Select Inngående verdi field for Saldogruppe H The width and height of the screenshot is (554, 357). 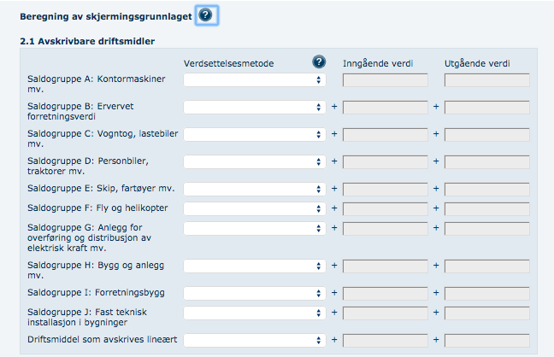385,266
